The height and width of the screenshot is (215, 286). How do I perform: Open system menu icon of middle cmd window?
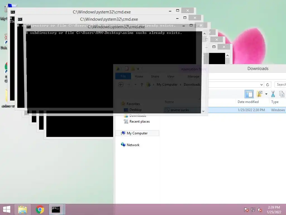point(20,19)
